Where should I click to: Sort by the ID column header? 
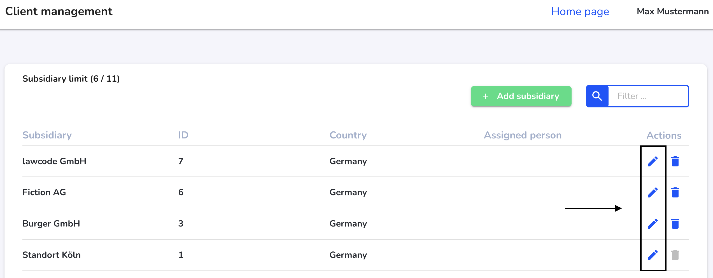coord(183,135)
